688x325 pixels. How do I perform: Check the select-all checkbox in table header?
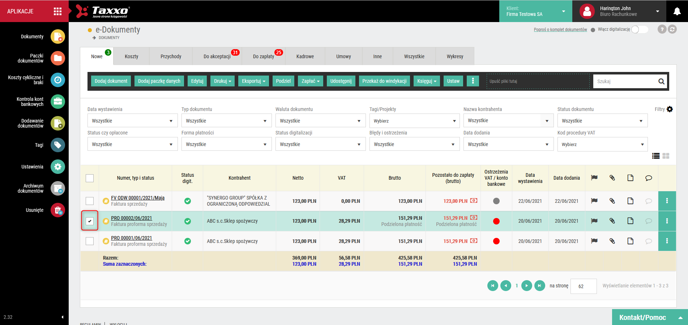point(90,178)
